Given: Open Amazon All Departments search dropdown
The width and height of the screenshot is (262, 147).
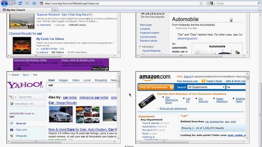Looking at the screenshot, I should click(x=206, y=87).
